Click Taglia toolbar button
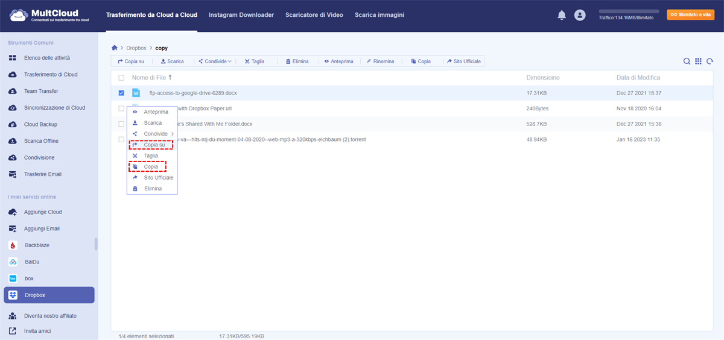Screen dimensions: 724x340 [x=254, y=61]
